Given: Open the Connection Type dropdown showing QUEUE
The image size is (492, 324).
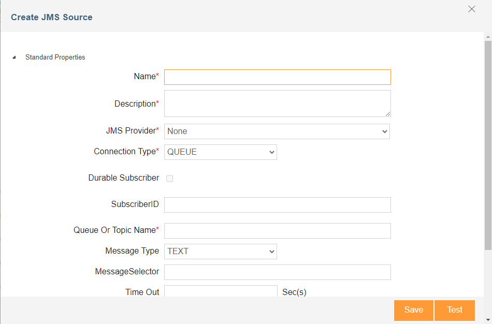Looking at the screenshot, I should [x=220, y=152].
